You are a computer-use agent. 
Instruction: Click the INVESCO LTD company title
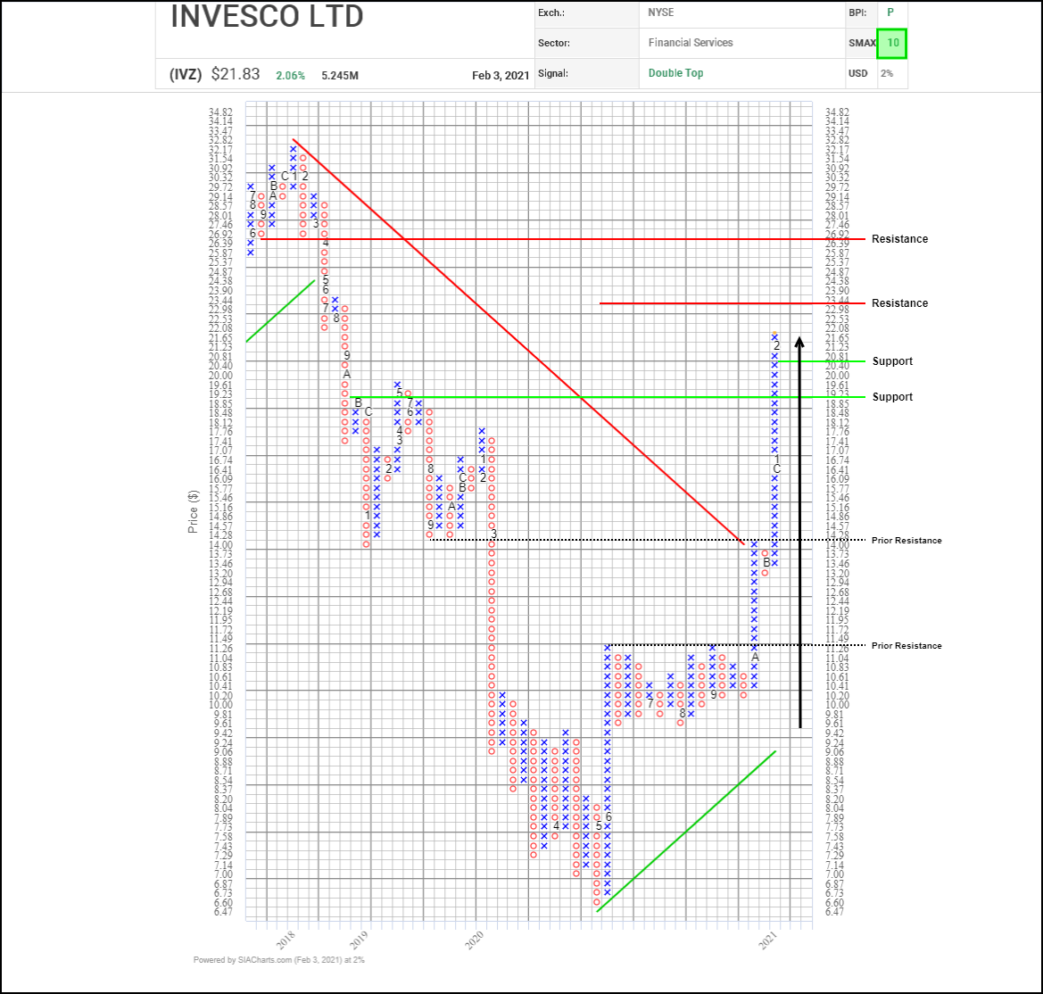point(267,17)
